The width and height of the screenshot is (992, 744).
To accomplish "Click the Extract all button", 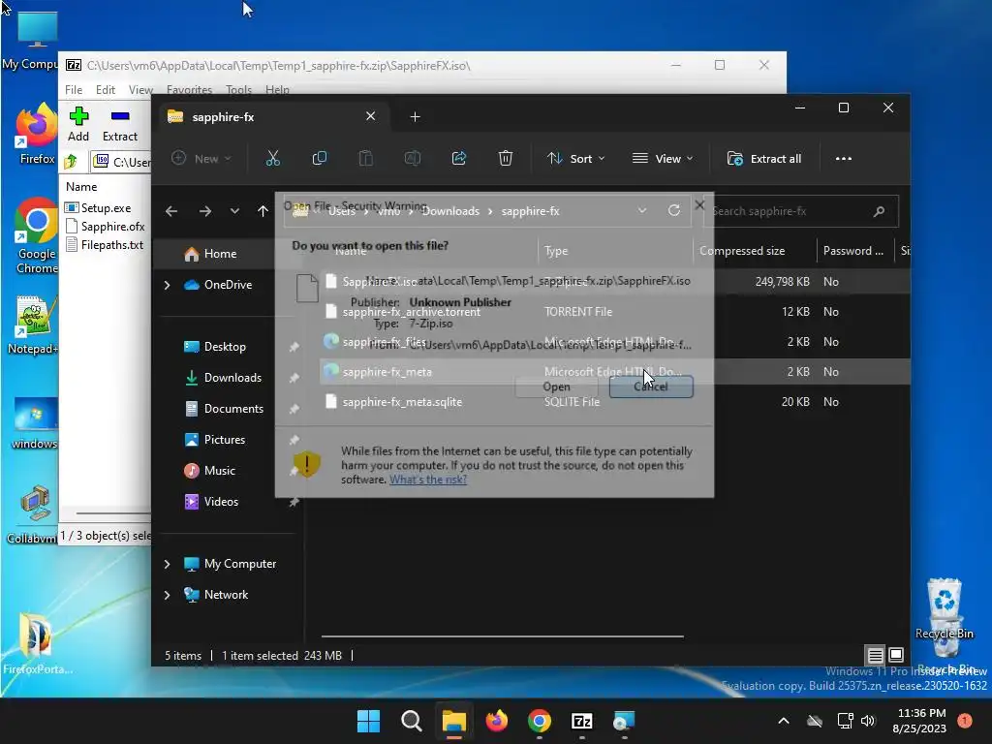I will (x=764, y=159).
